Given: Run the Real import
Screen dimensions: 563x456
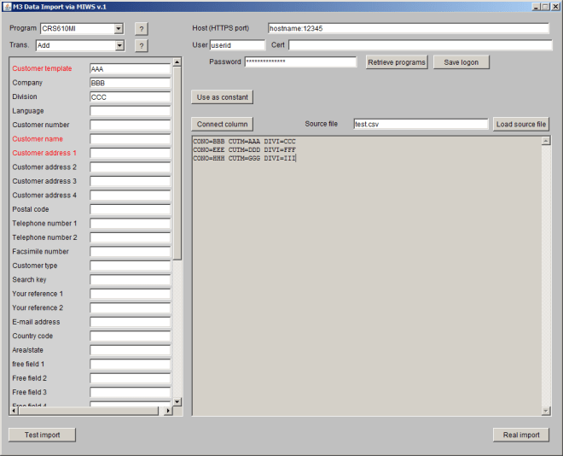Looking at the screenshot, I should (x=520, y=435).
